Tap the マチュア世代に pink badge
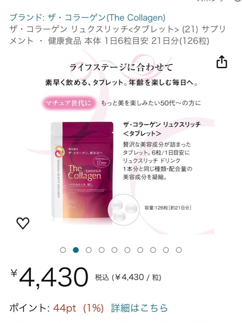 tap(69, 103)
